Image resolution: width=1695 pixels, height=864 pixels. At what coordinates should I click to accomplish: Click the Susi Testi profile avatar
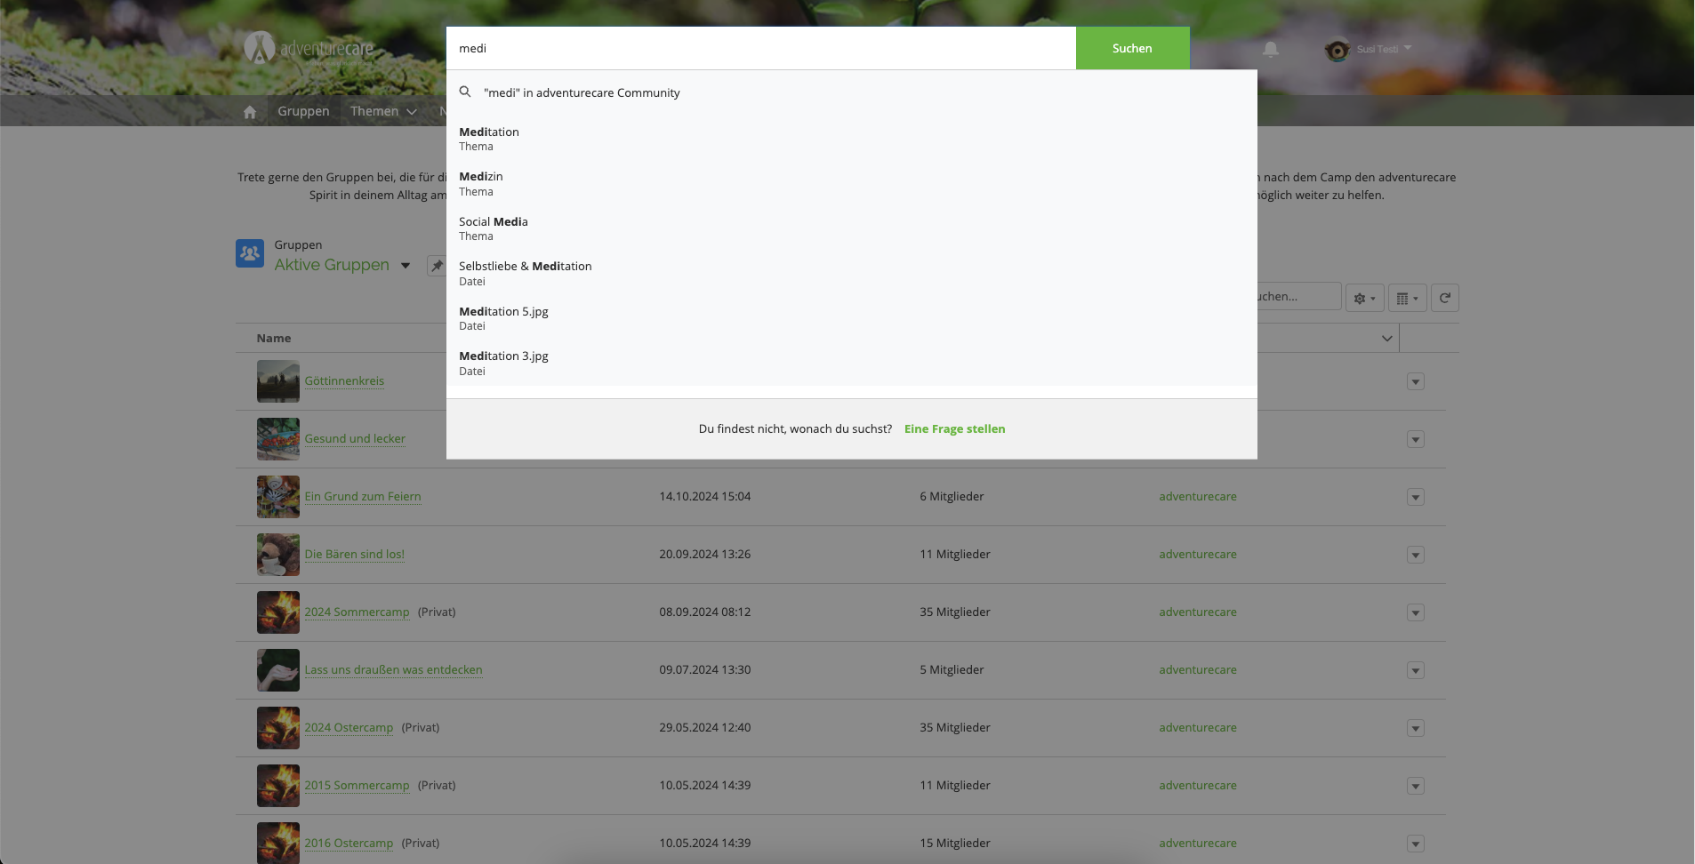1337,50
